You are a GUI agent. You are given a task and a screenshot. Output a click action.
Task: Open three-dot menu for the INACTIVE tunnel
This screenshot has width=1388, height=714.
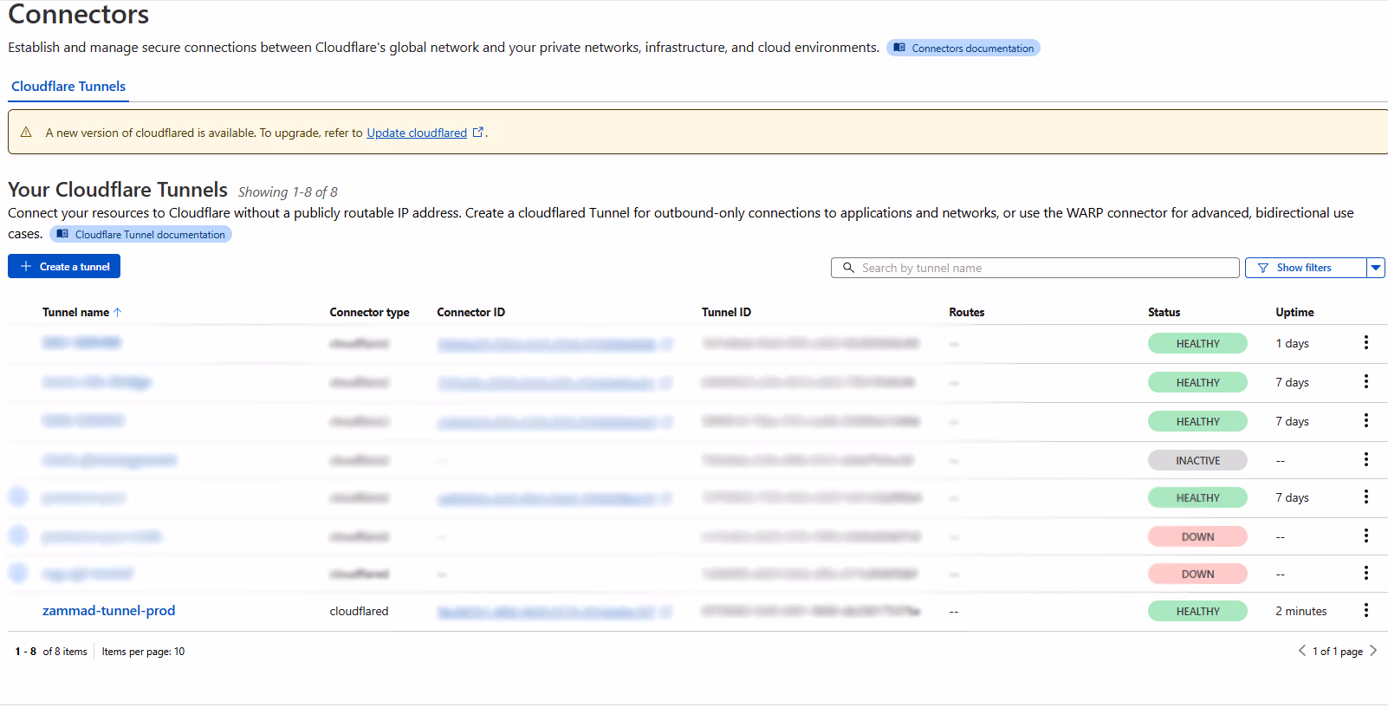(x=1365, y=460)
